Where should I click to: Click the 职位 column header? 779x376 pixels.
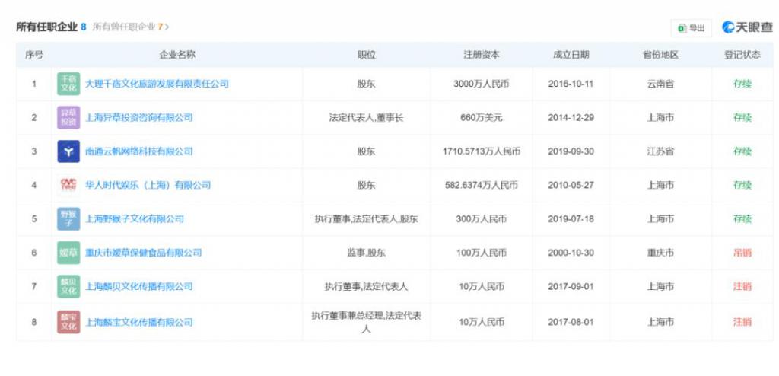pyautogui.click(x=366, y=56)
